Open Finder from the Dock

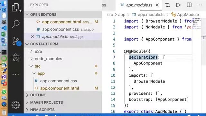click(4, 4)
